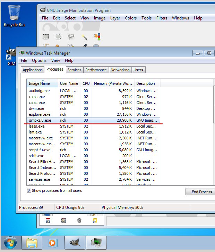Select the Free Select lasso tool
Viewport: 215px width, 252px height.
[71, 36]
